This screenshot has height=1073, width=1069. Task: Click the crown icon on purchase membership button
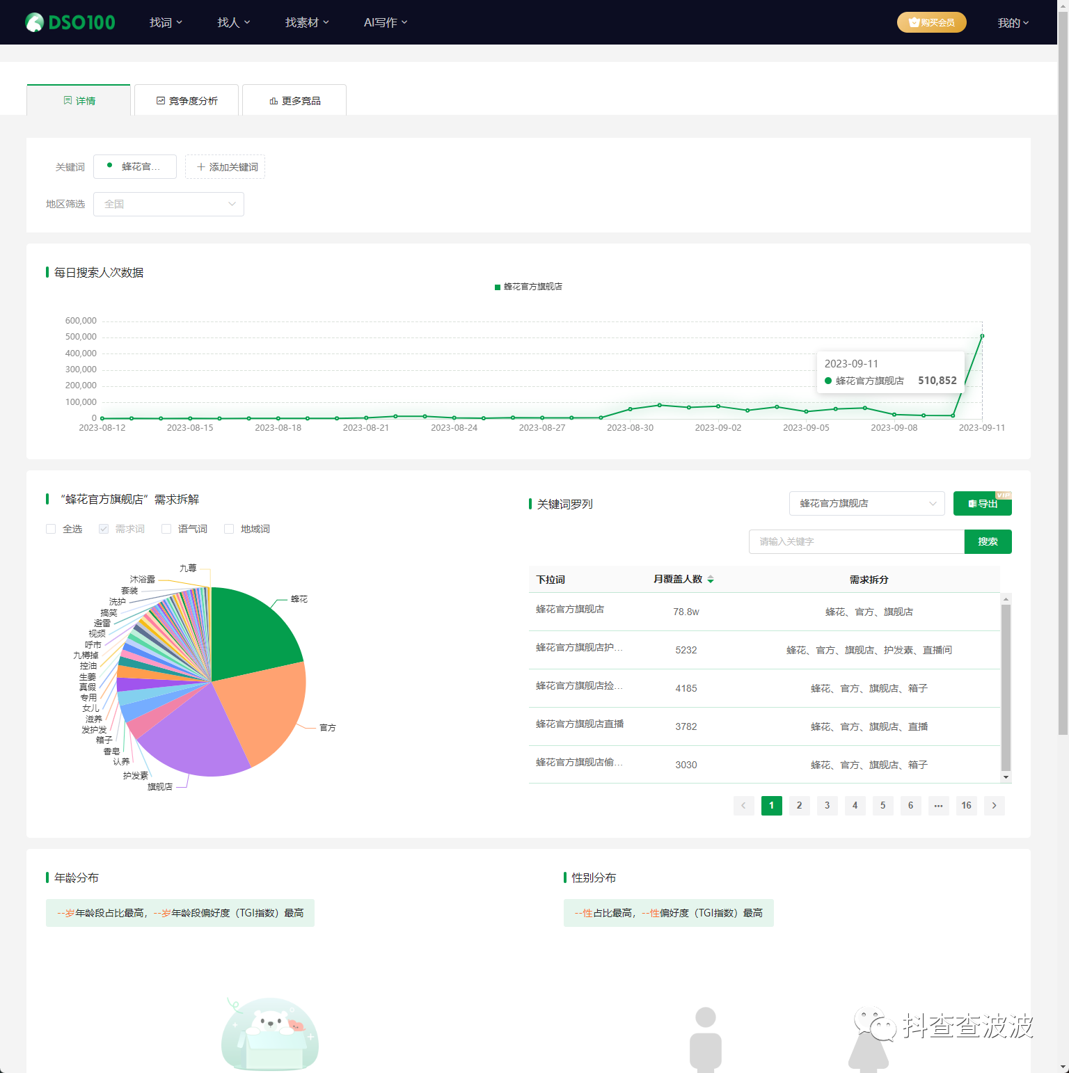click(x=914, y=22)
